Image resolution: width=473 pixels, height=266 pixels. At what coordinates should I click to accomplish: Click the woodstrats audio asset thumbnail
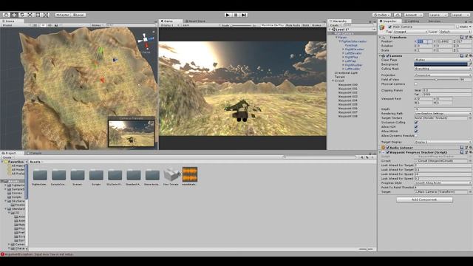tap(190, 174)
